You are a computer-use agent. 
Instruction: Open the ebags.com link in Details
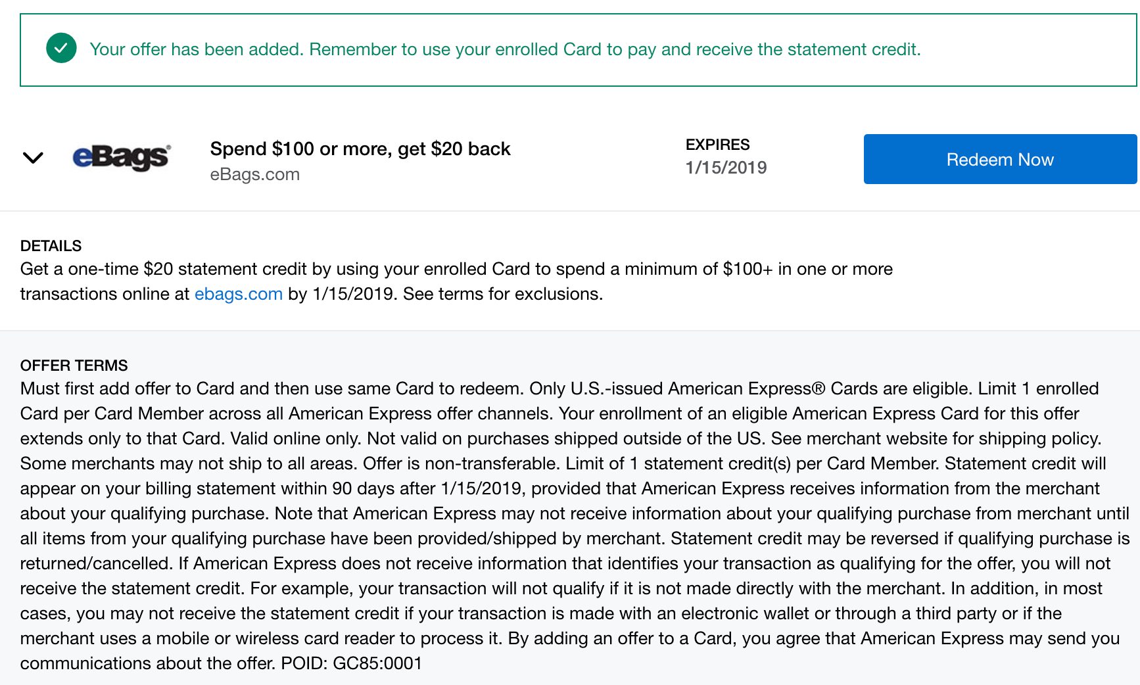239,294
